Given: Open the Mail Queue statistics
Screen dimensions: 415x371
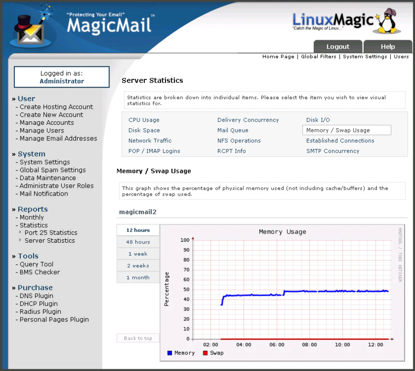Looking at the screenshot, I should 233,130.
